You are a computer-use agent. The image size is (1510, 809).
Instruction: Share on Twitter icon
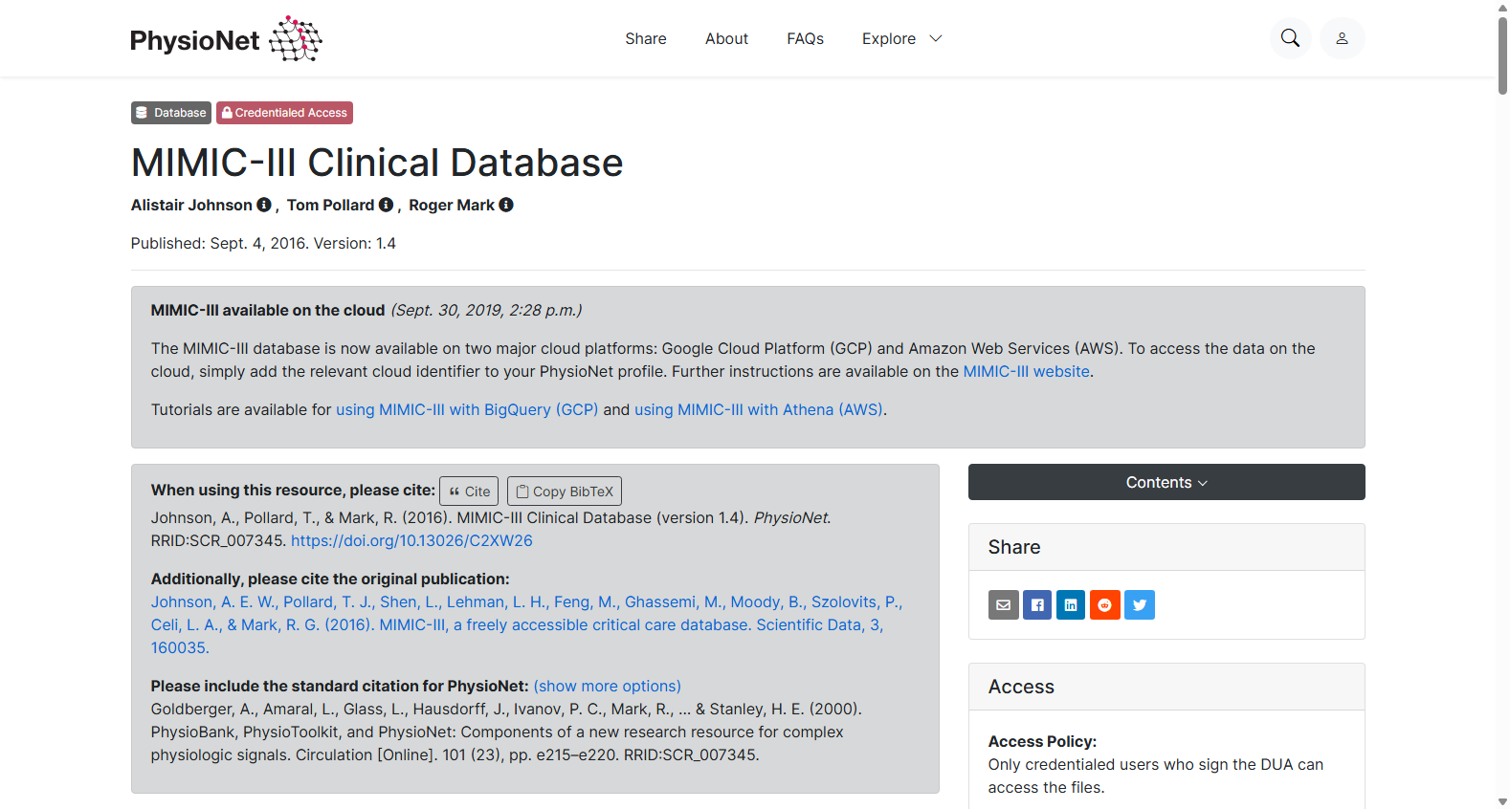click(1140, 604)
